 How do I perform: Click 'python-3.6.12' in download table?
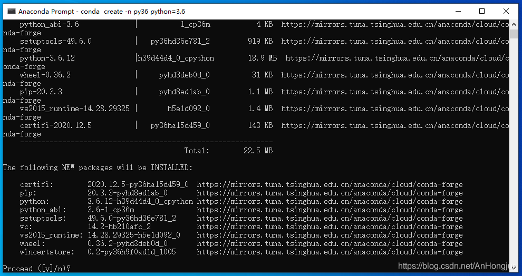point(47,58)
